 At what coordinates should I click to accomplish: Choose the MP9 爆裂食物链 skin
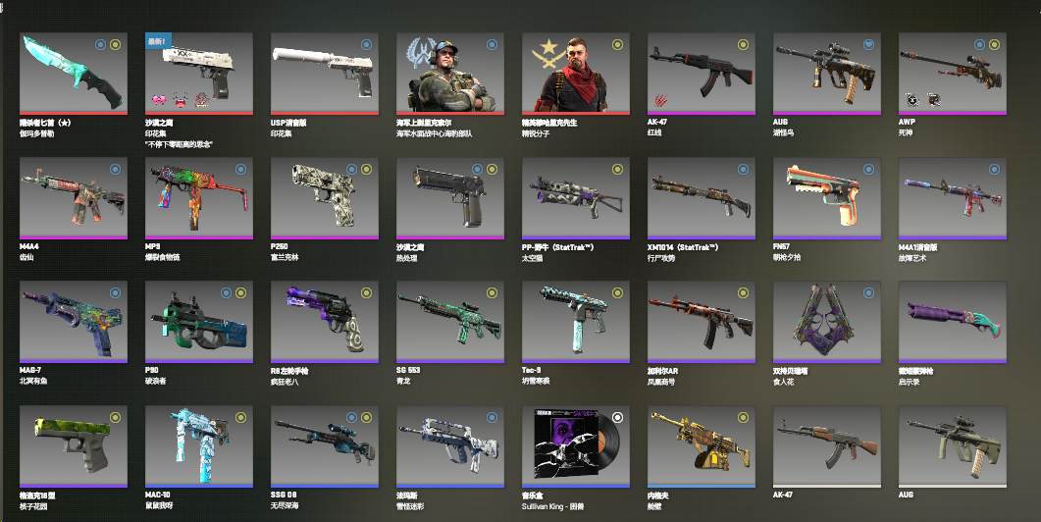pyautogui.click(x=198, y=198)
